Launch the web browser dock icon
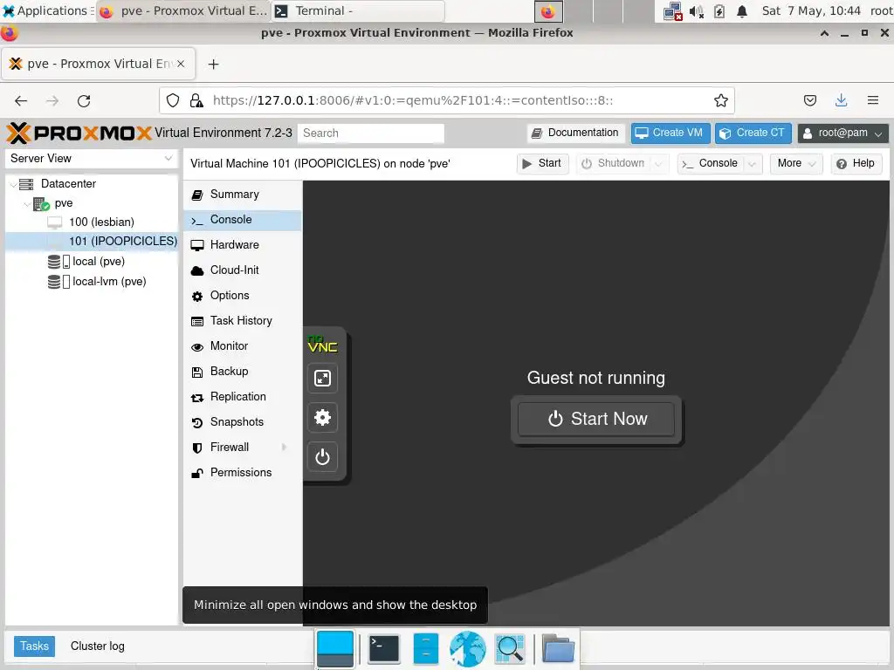 coord(468,649)
